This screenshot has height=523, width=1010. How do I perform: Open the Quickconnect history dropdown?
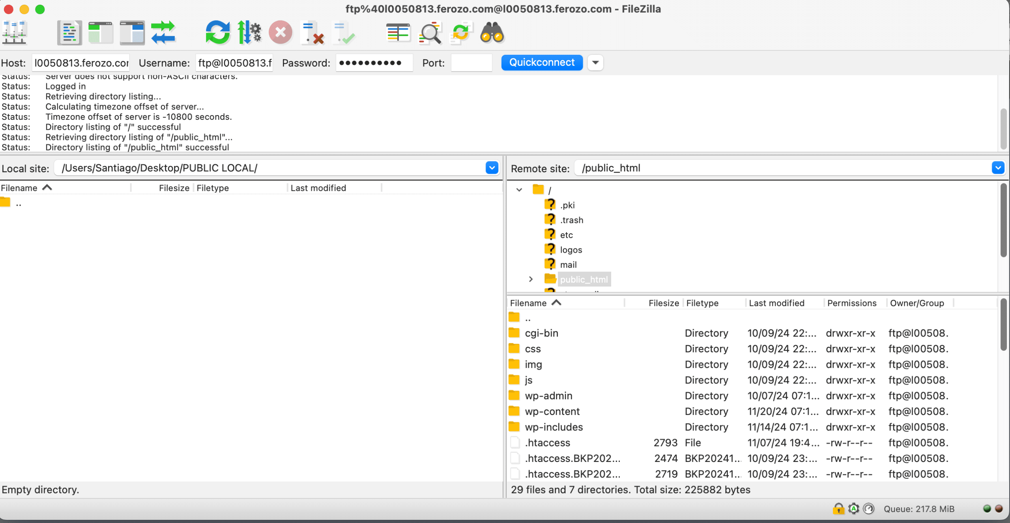595,63
